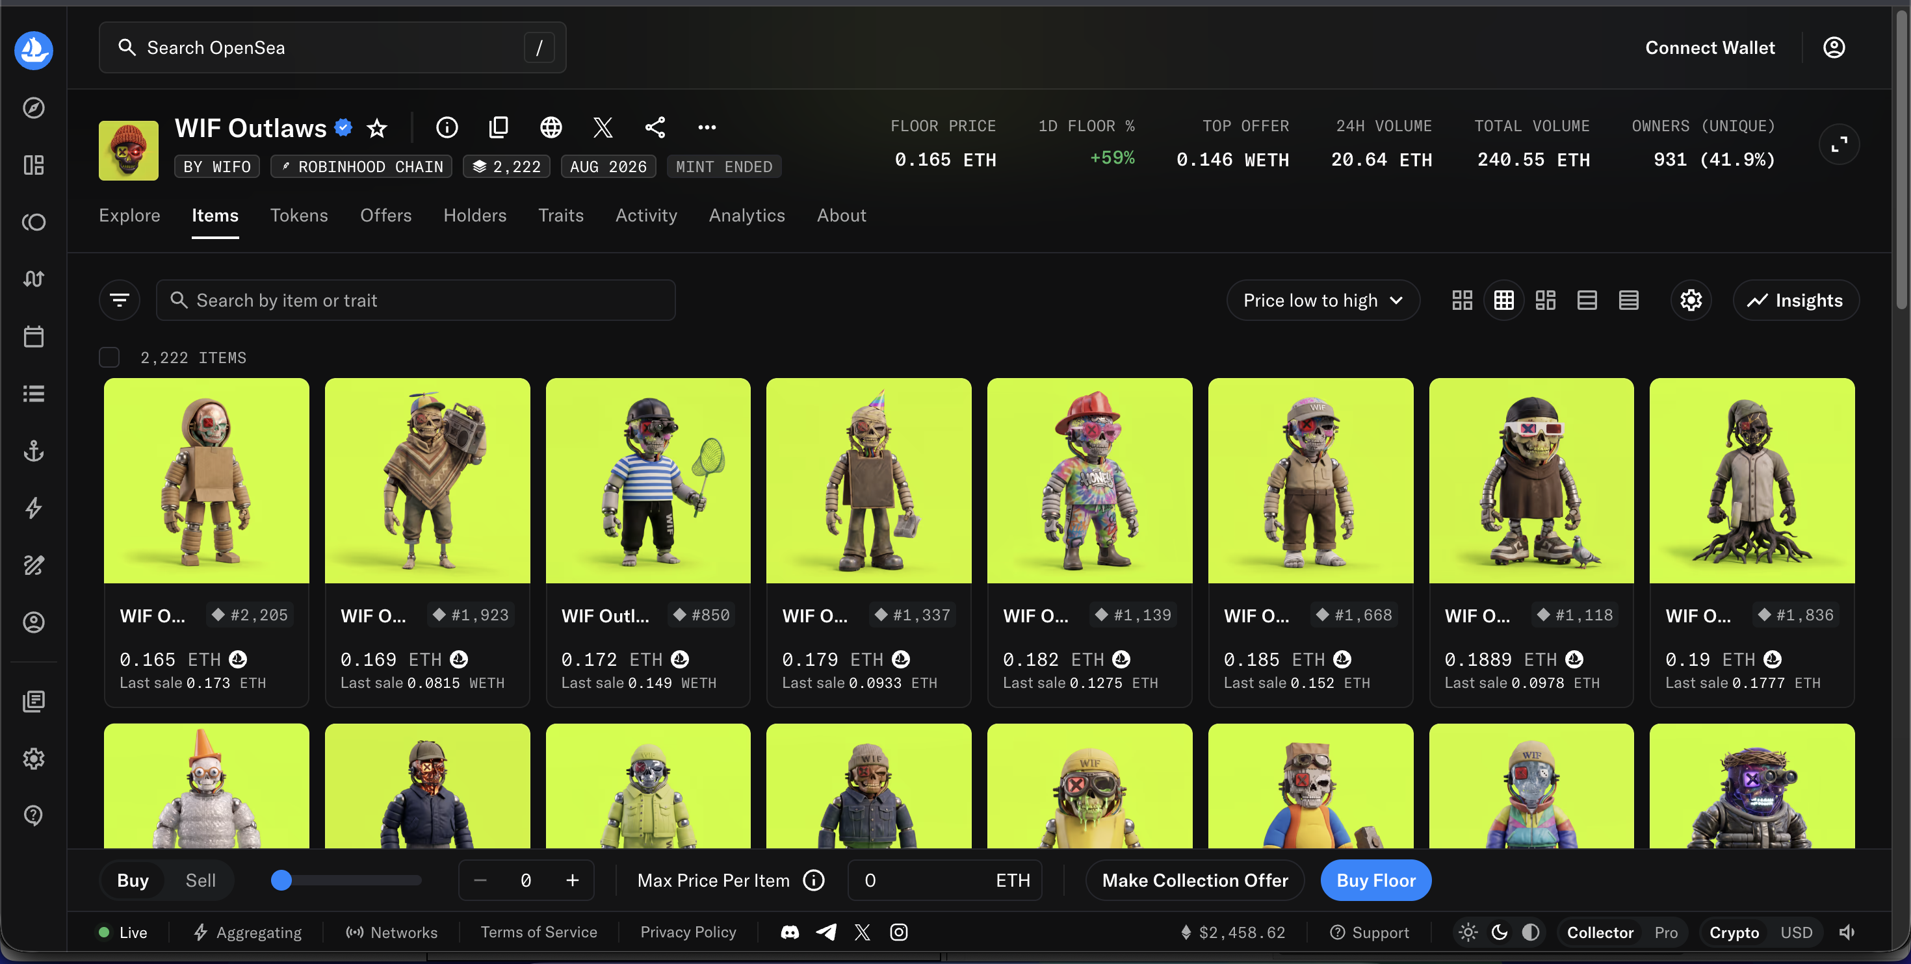
Task: Click the Support link in footer
Action: click(1369, 932)
